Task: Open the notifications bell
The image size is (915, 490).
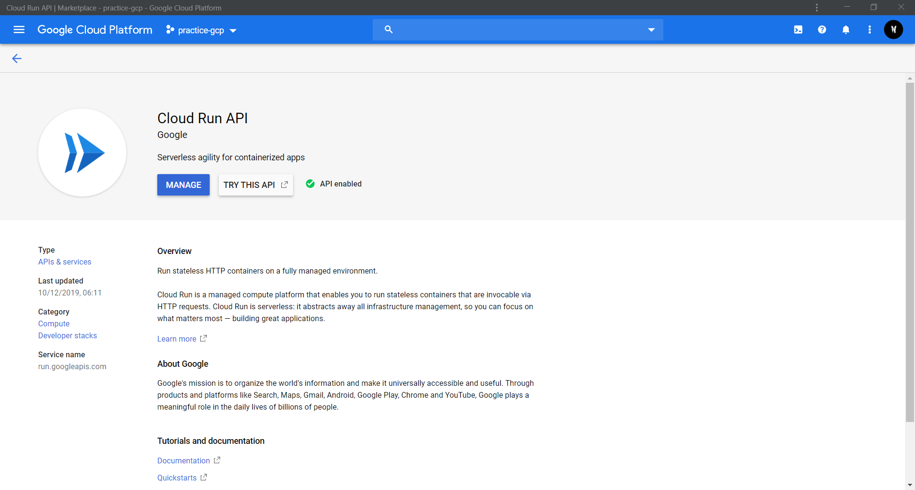Action: pos(846,29)
